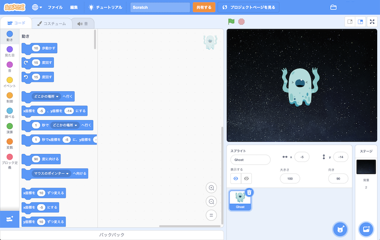Image resolution: width=380 pixels, height=240 pixels.
Task: Click the 10 歩動かす block
Action: click(39, 48)
